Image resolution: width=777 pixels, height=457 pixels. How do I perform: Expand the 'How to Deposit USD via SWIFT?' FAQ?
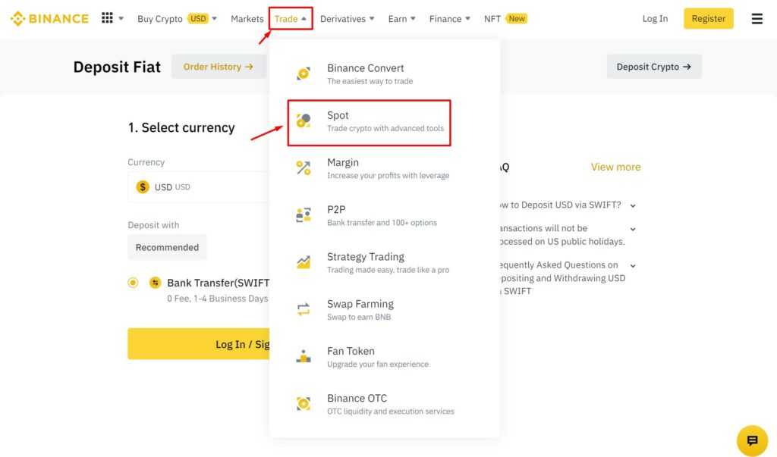pyautogui.click(x=584, y=205)
